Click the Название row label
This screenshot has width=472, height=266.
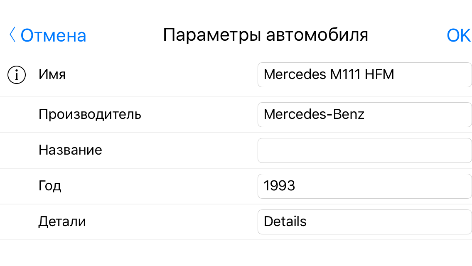pyautogui.click(x=71, y=150)
